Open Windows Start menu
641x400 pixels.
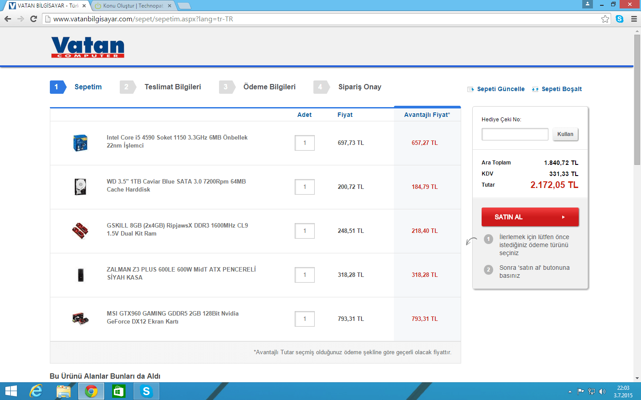[11, 391]
